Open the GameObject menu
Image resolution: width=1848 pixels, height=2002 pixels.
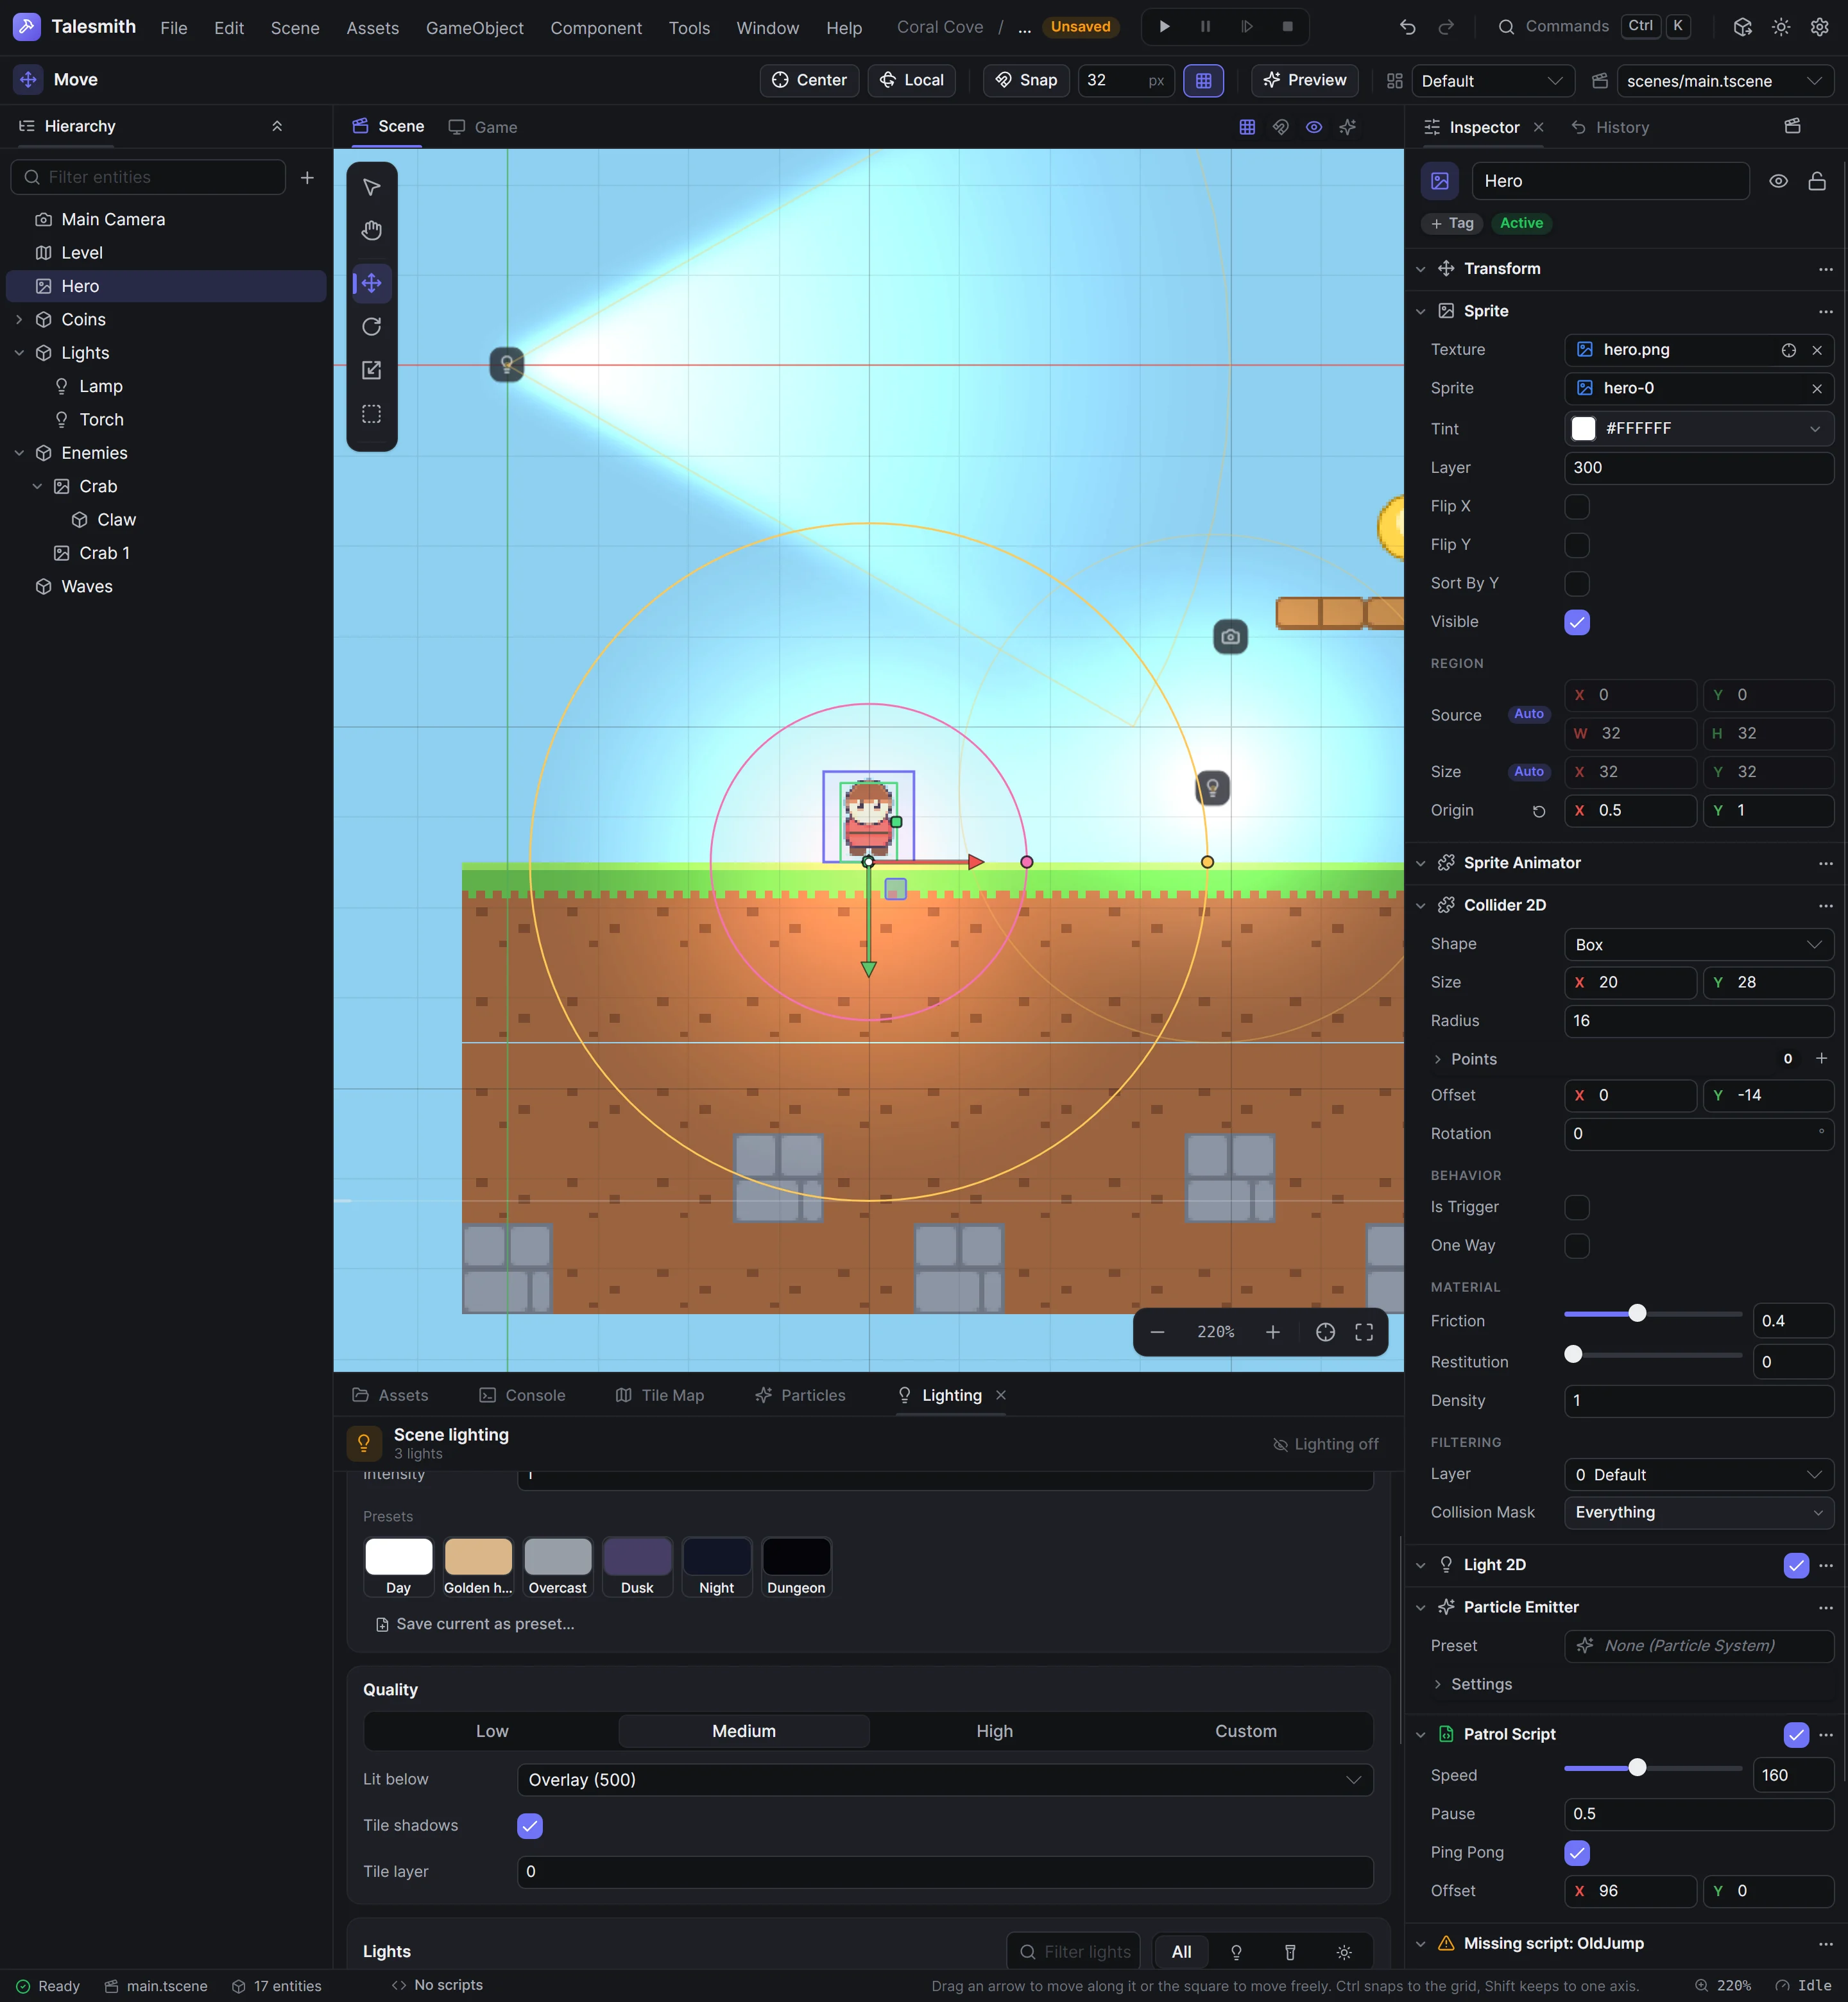[x=474, y=28]
